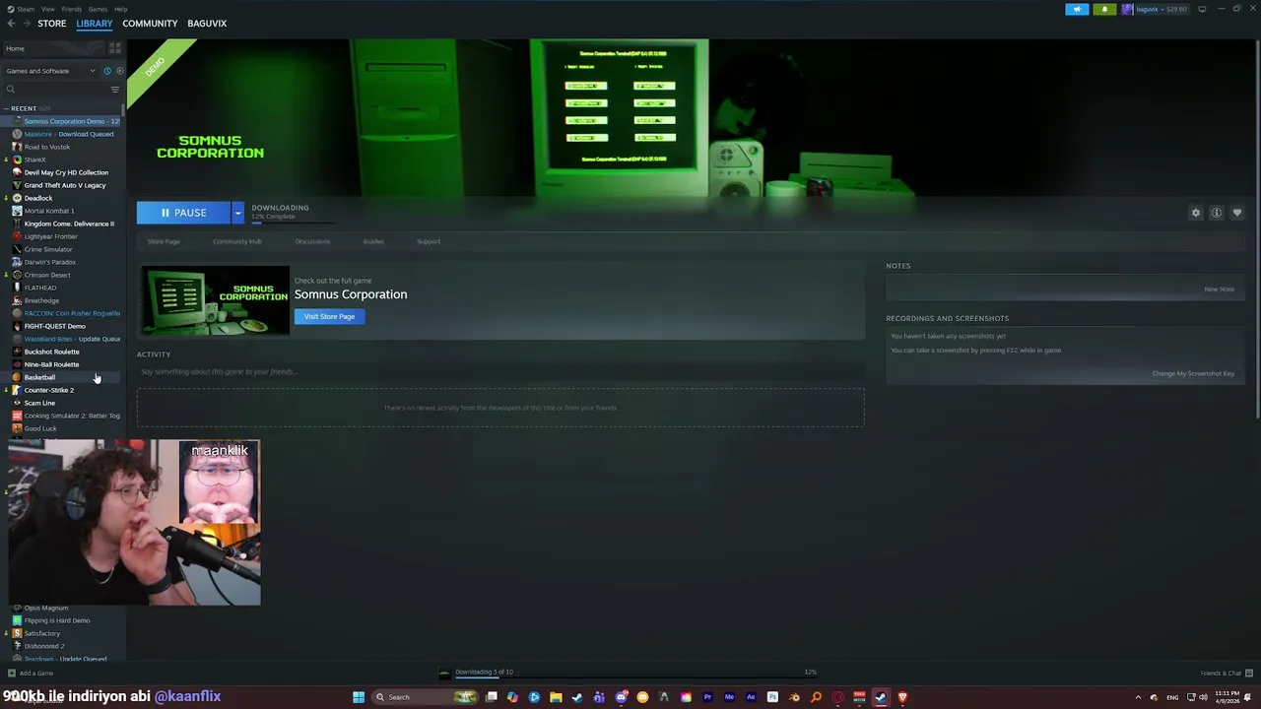Open After Effects in taskbar
Viewport: 1261px width, 709px height.
751,697
